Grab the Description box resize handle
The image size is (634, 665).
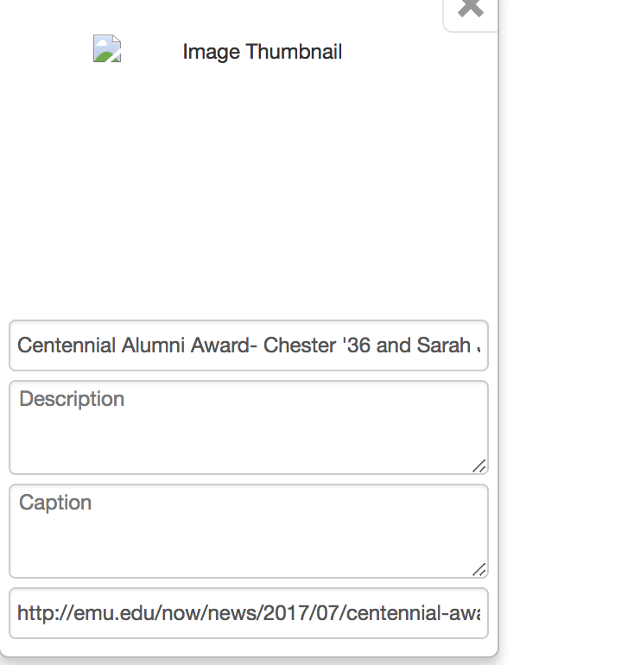point(479,466)
